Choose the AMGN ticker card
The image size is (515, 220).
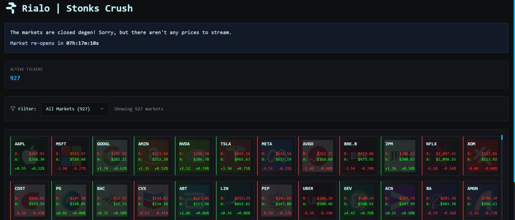[x=481, y=200]
